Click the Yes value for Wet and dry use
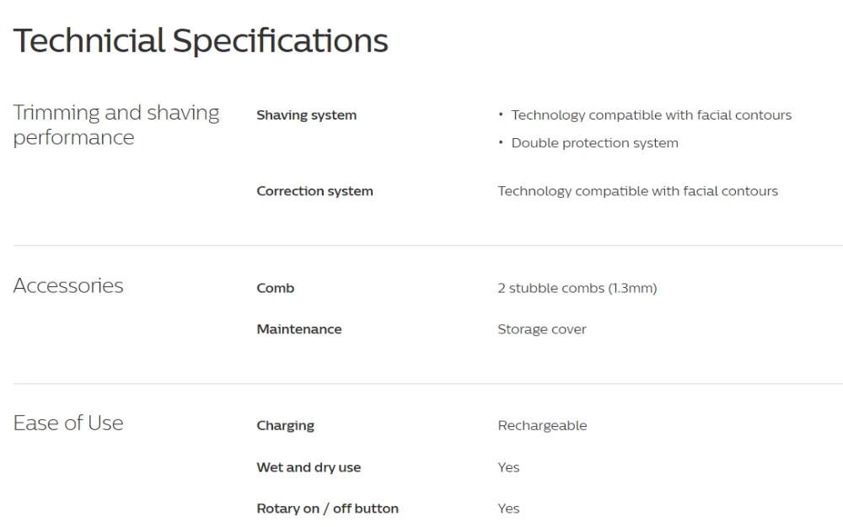Screen dimensions: 843x527 coord(508,467)
